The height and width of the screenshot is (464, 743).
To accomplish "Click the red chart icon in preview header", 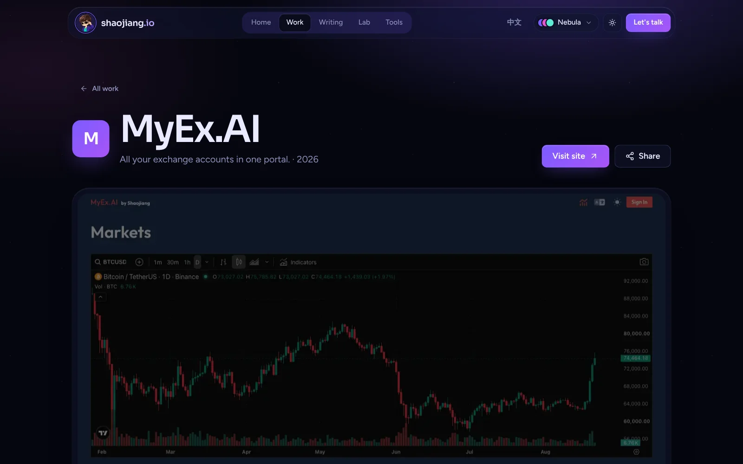I will 584,202.
